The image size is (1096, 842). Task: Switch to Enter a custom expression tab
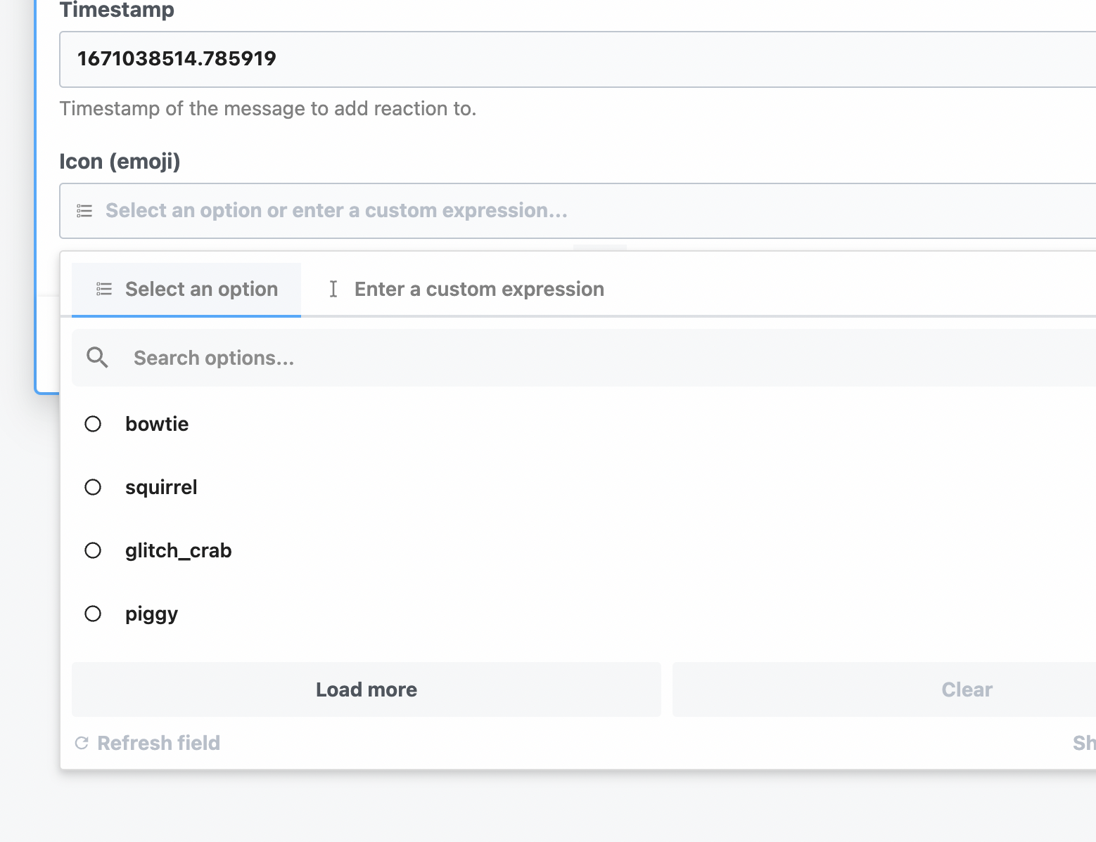(478, 289)
